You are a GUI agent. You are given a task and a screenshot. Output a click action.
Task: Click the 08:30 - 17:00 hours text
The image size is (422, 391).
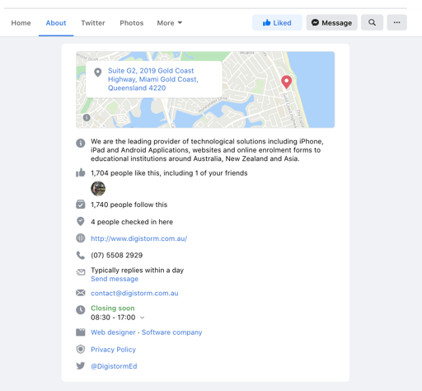[113, 318]
